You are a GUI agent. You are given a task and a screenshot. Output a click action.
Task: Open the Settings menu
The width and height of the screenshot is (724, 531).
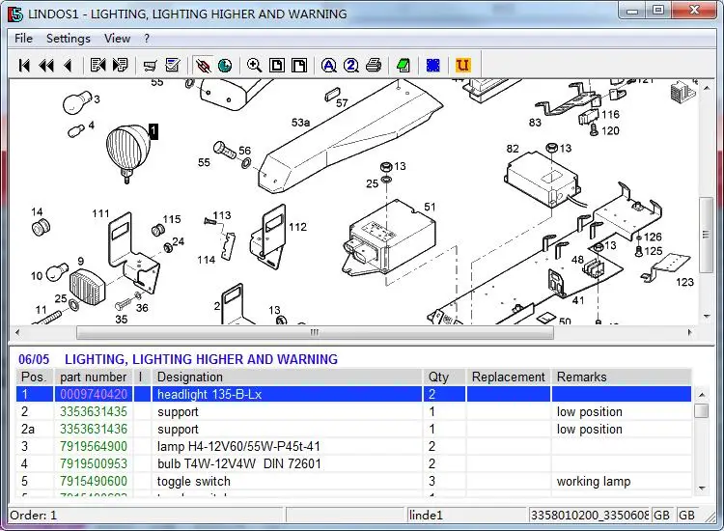(69, 39)
